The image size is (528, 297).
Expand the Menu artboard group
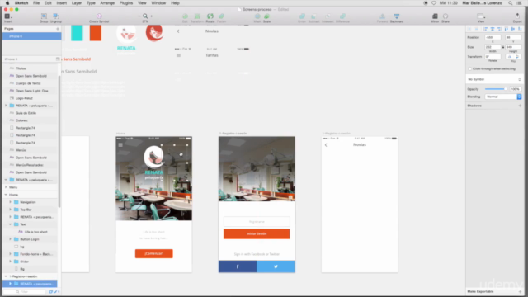click(x=6, y=187)
